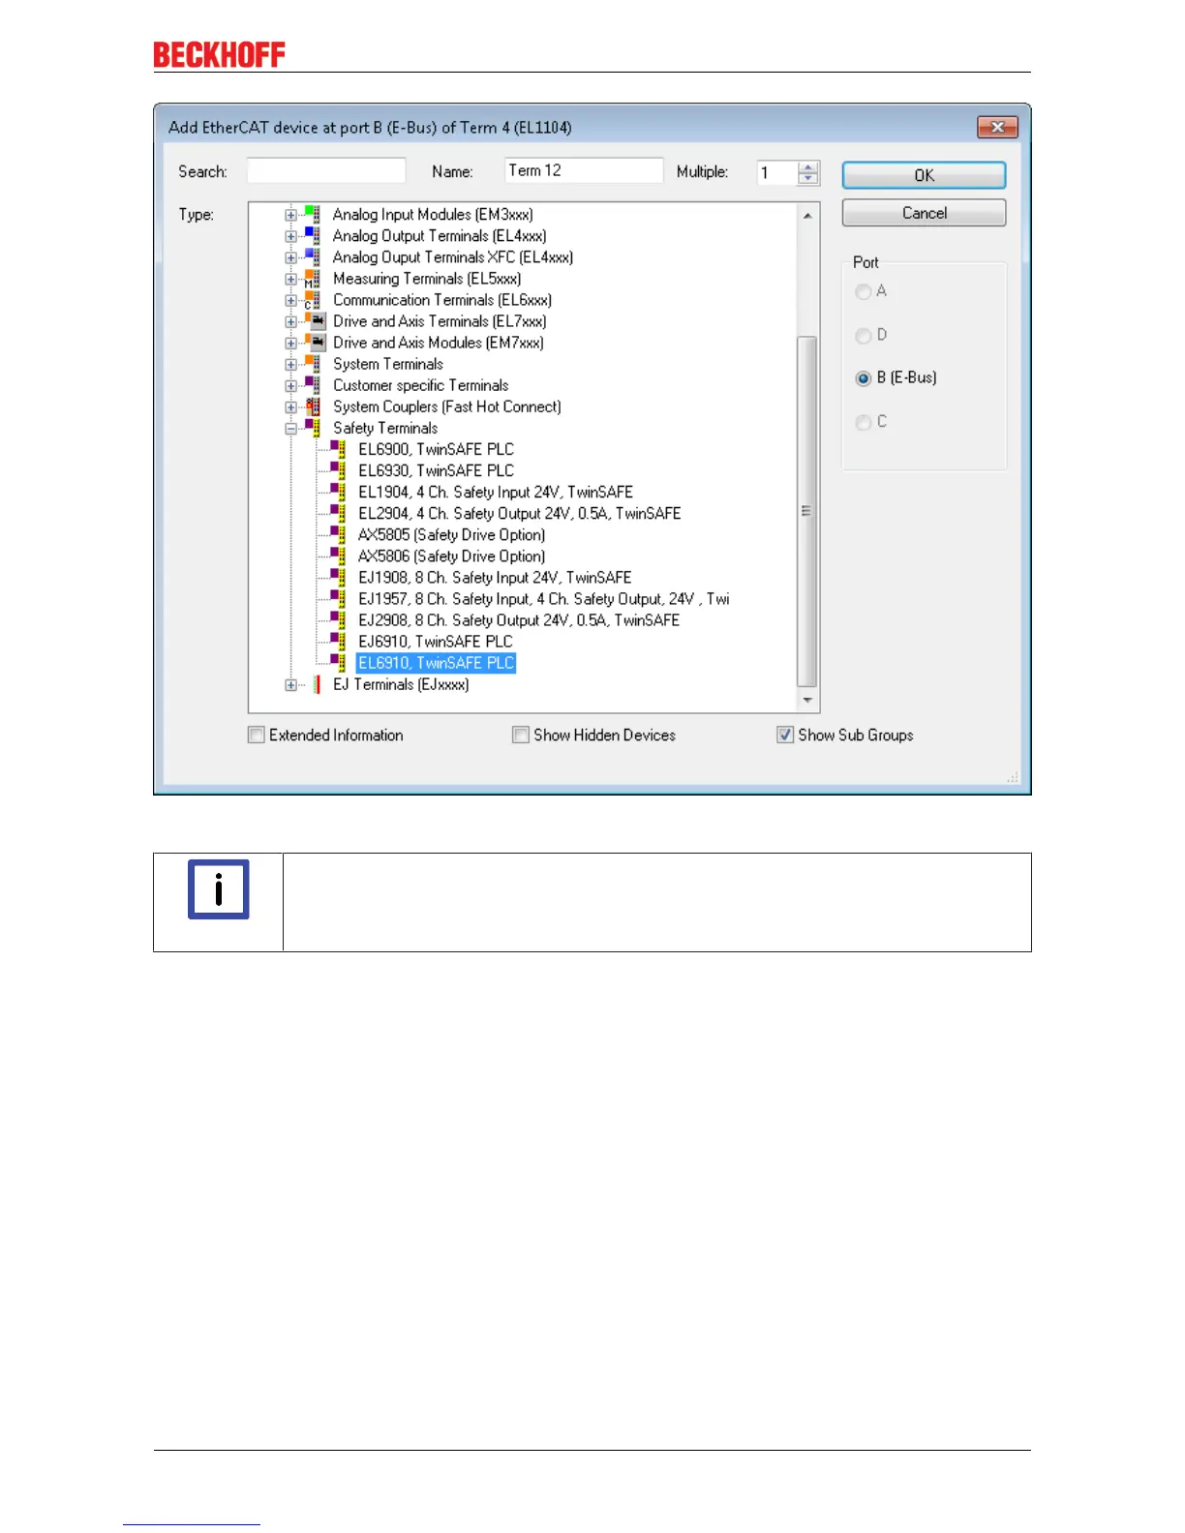
Task: Close the Add EtherCAT device dialog
Action: (x=997, y=127)
